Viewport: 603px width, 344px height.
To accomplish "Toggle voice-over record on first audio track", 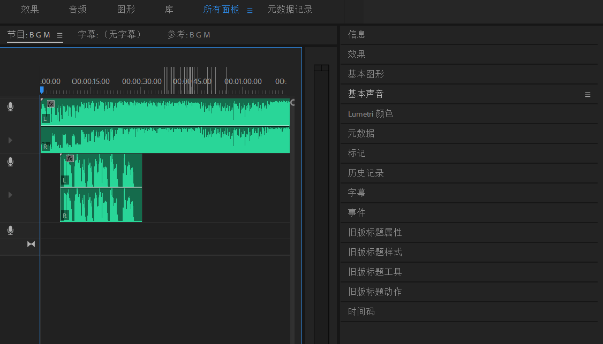I will point(10,106).
